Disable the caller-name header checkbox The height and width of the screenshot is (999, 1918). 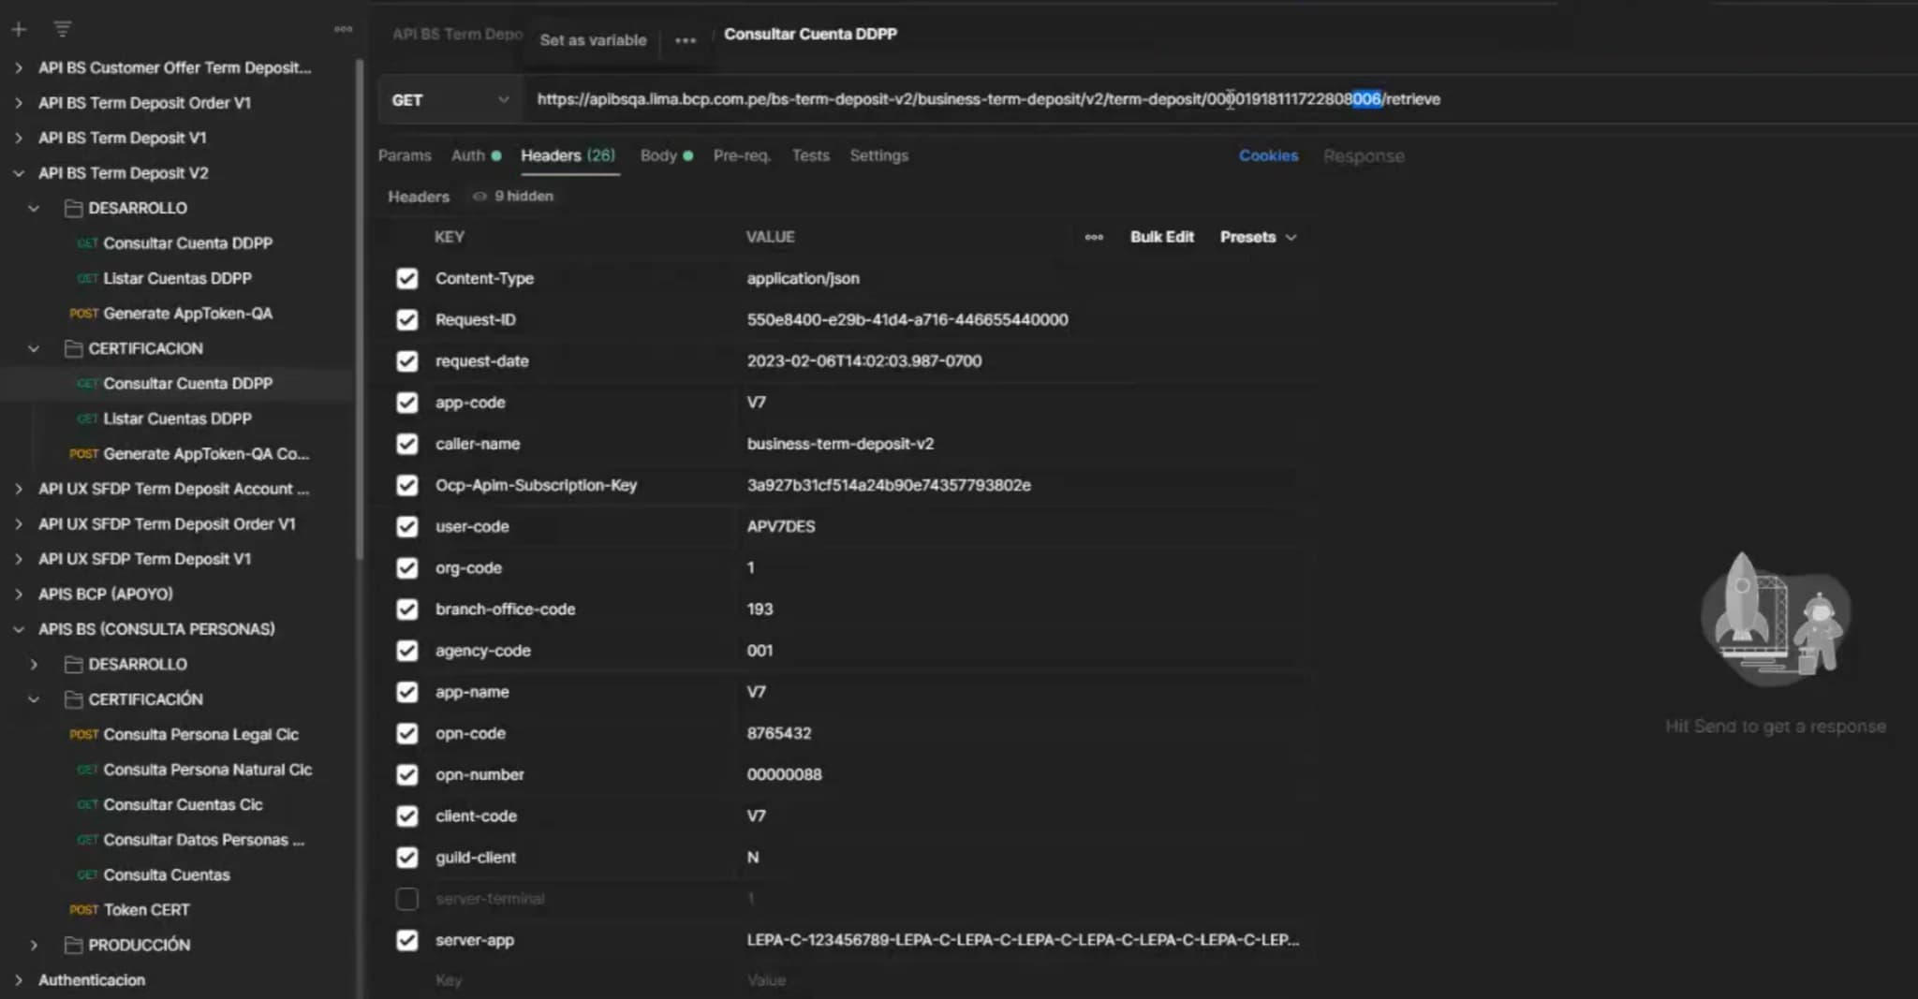(x=406, y=444)
